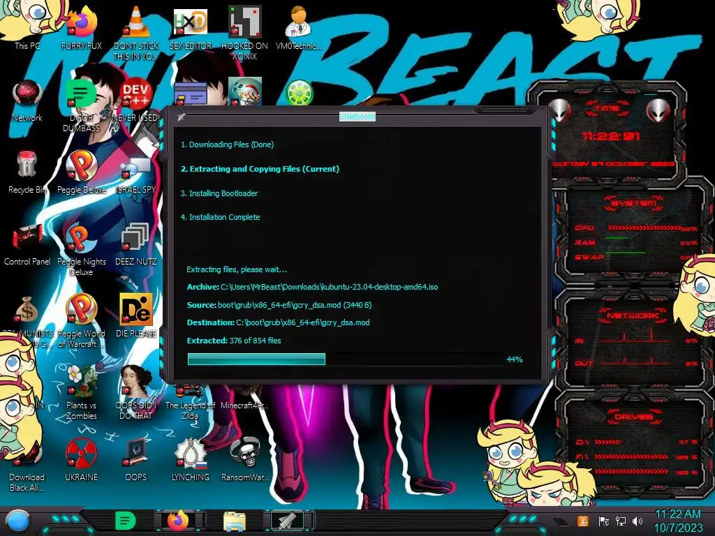Open the Action Center flag tray icon
The height and width of the screenshot is (536, 715).
(603, 521)
